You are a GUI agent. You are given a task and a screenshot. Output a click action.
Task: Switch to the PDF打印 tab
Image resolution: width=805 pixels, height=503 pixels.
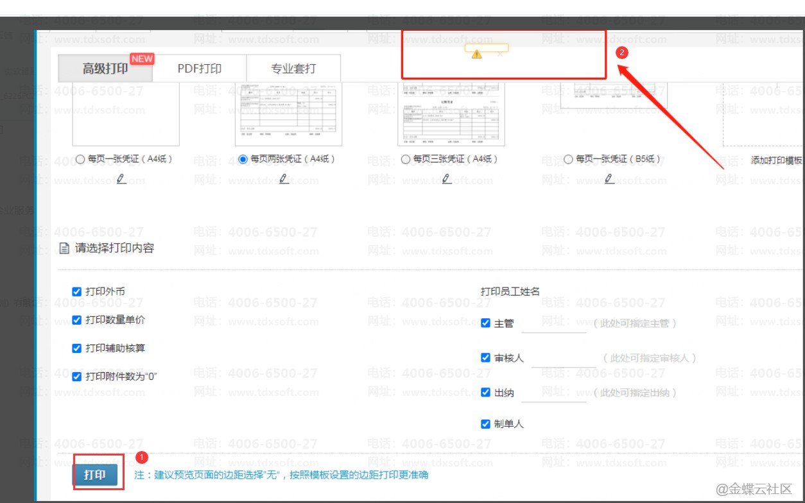click(200, 69)
